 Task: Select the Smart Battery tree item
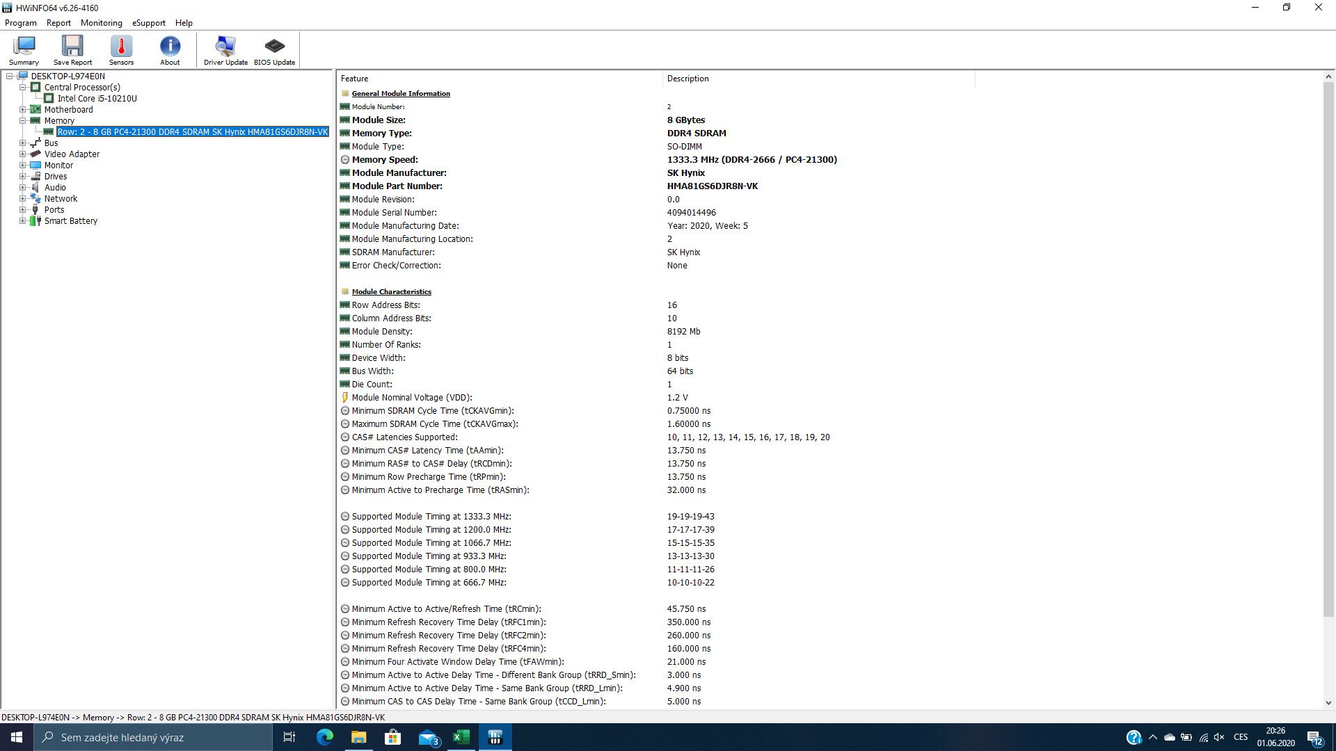pos(70,221)
